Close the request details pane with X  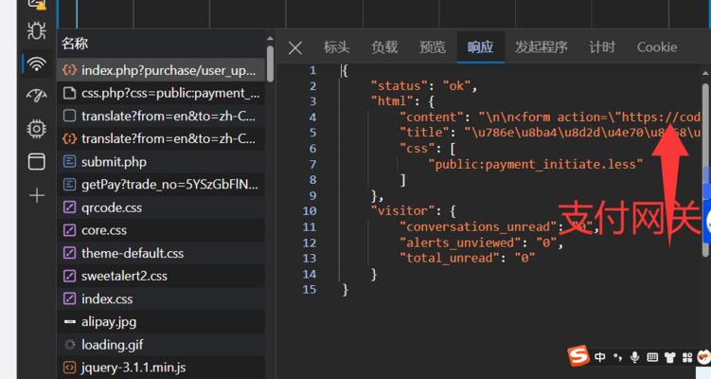295,47
